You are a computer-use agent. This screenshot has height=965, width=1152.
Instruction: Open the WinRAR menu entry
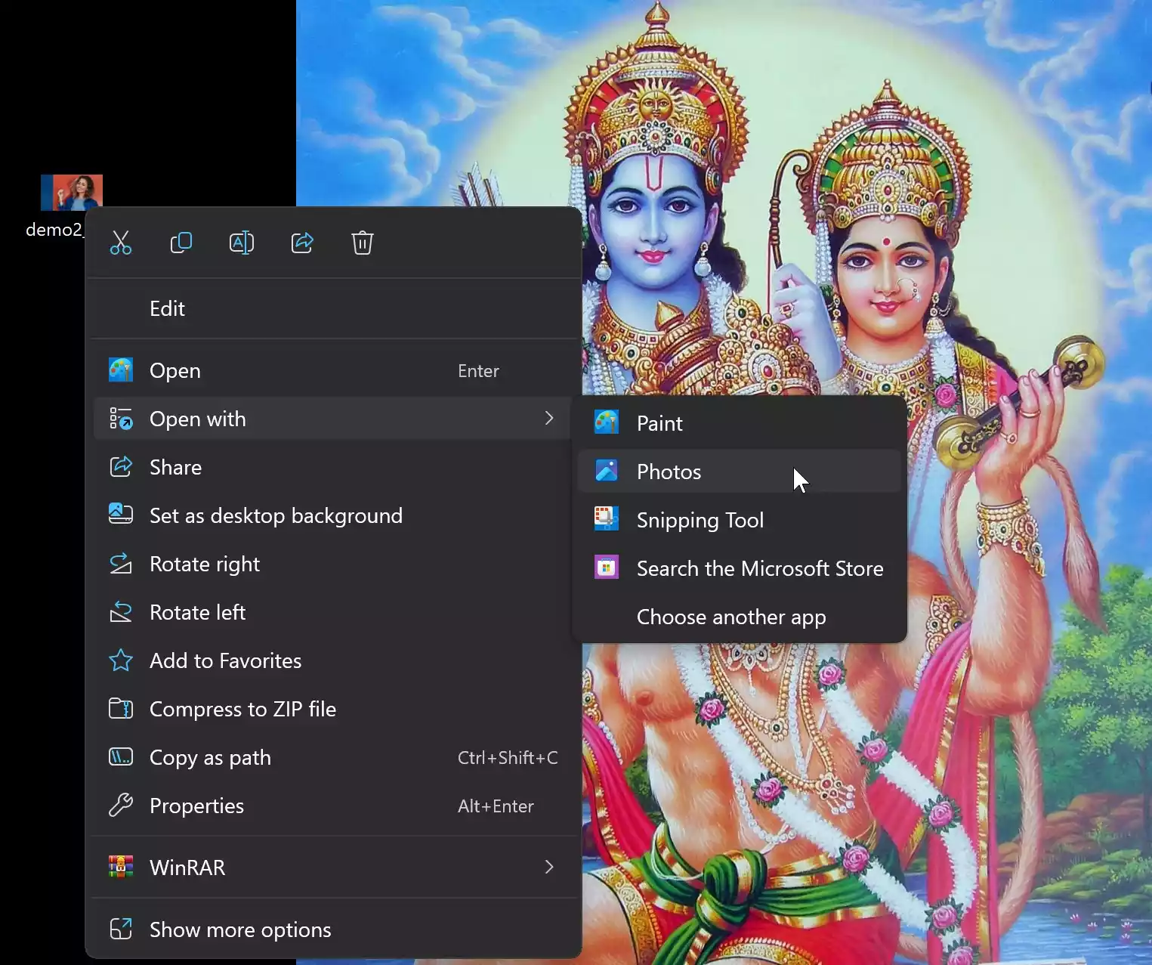click(333, 867)
